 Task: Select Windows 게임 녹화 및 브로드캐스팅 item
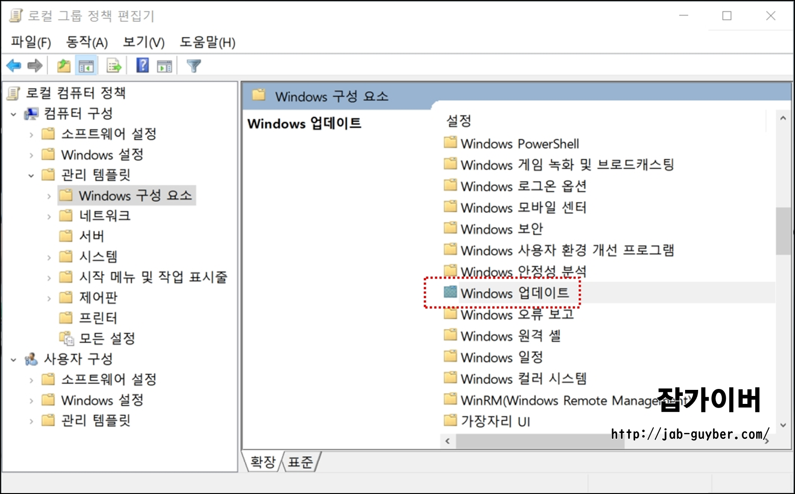567,164
